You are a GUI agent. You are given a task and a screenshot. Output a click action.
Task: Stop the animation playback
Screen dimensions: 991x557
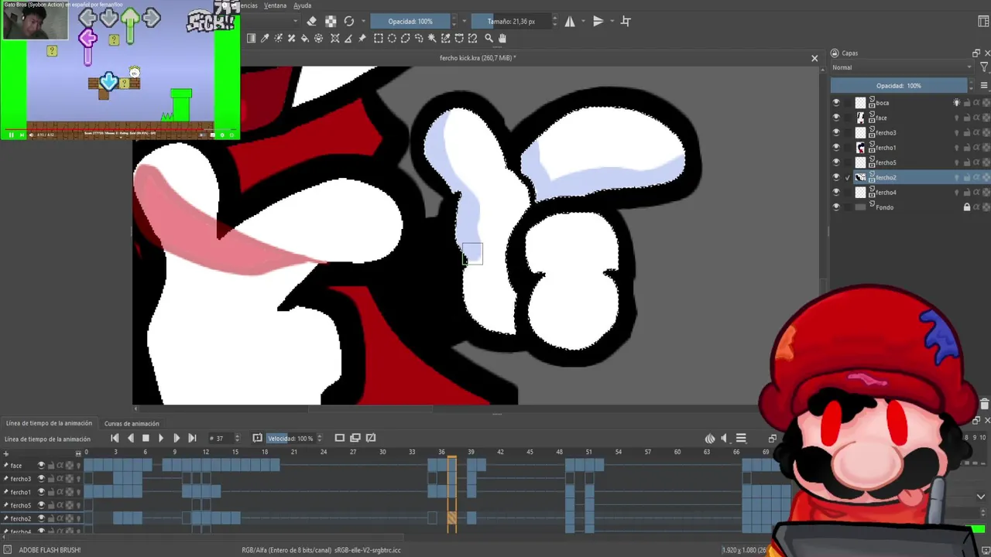pyautogui.click(x=146, y=439)
